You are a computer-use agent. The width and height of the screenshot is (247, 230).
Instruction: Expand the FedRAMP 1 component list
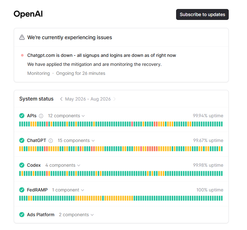pyautogui.click(x=68, y=190)
